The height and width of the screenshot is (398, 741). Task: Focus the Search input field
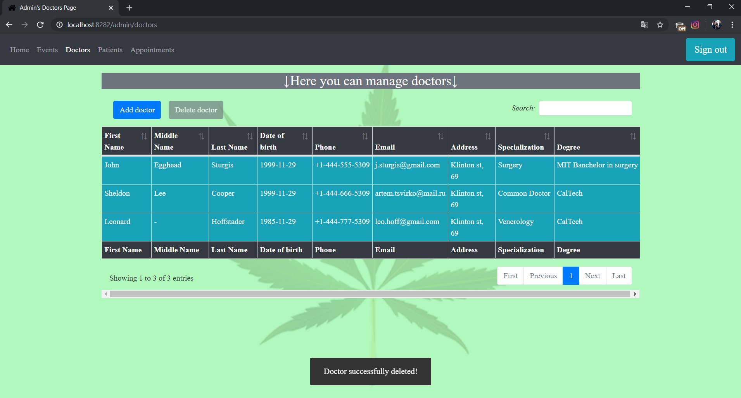(585, 108)
